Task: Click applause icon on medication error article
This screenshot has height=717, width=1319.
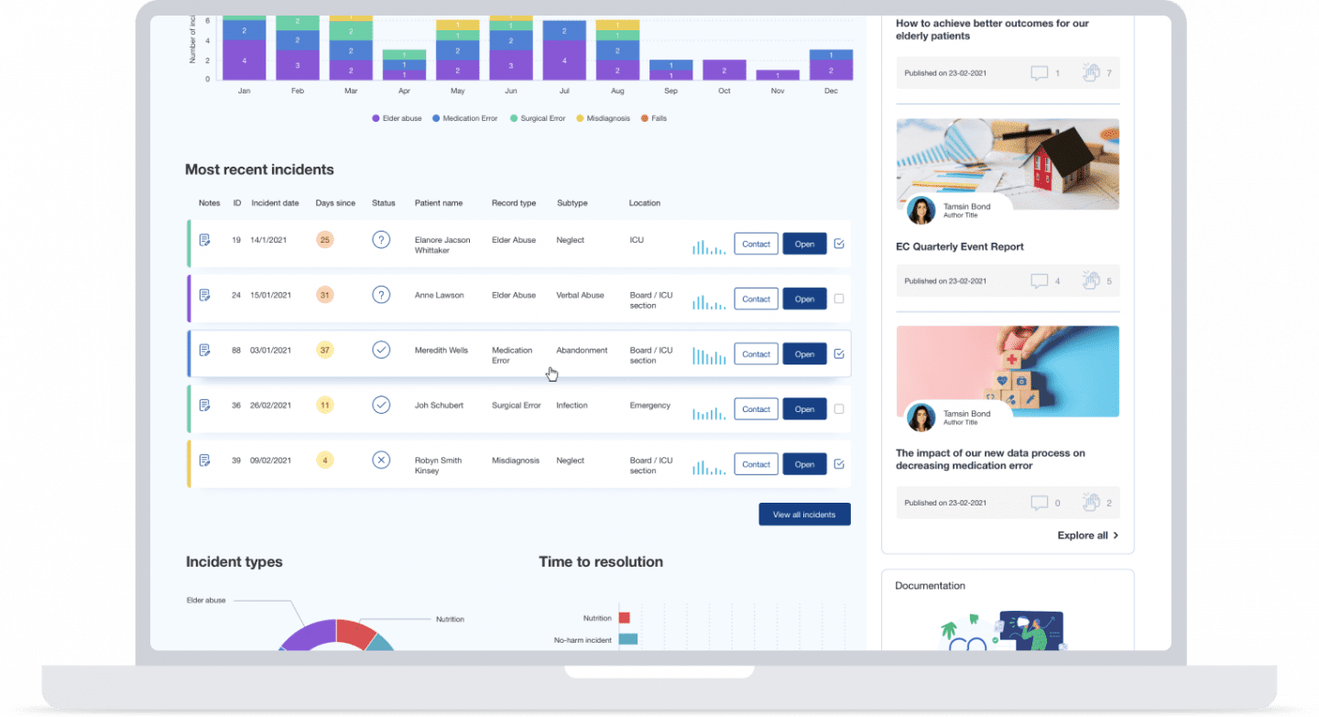Action: (x=1090, y=502)
